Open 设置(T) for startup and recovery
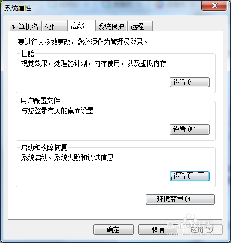This screenshot has width=231, height=243. (190, 176)
